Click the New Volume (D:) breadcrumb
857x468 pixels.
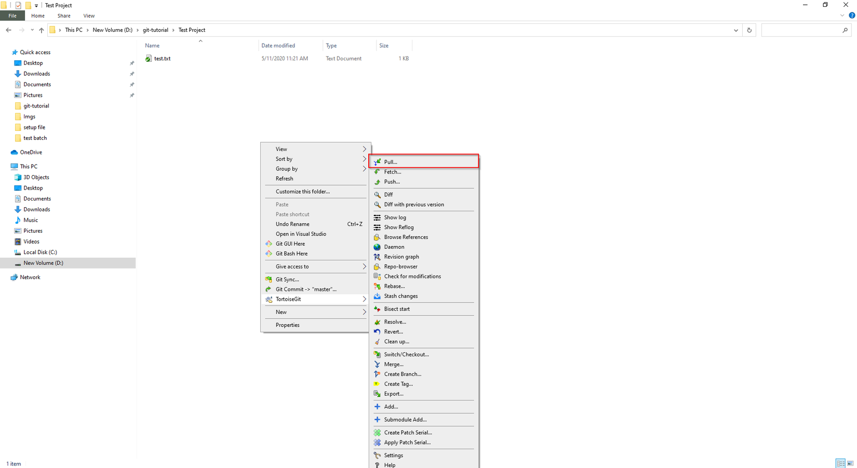click(113, 30)
